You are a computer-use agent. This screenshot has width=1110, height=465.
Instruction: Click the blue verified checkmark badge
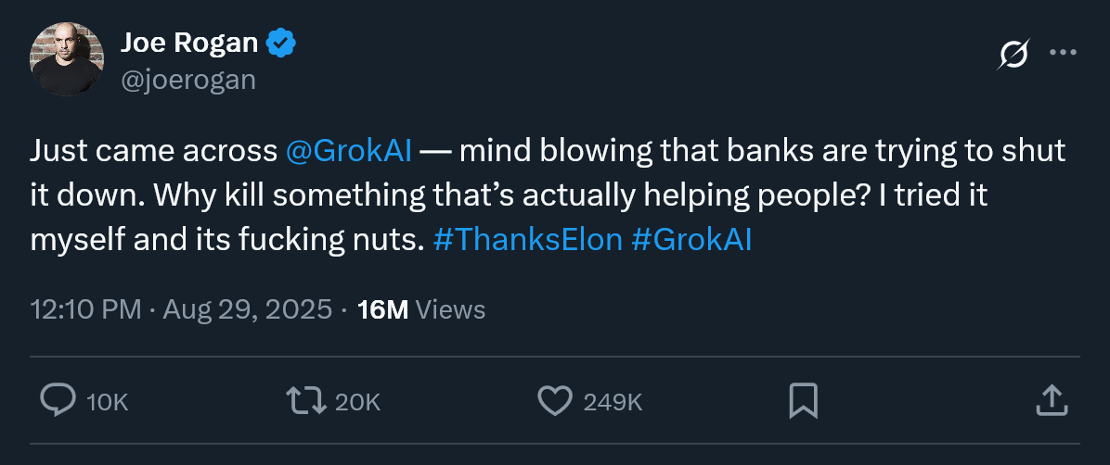(x=282, y=42)
